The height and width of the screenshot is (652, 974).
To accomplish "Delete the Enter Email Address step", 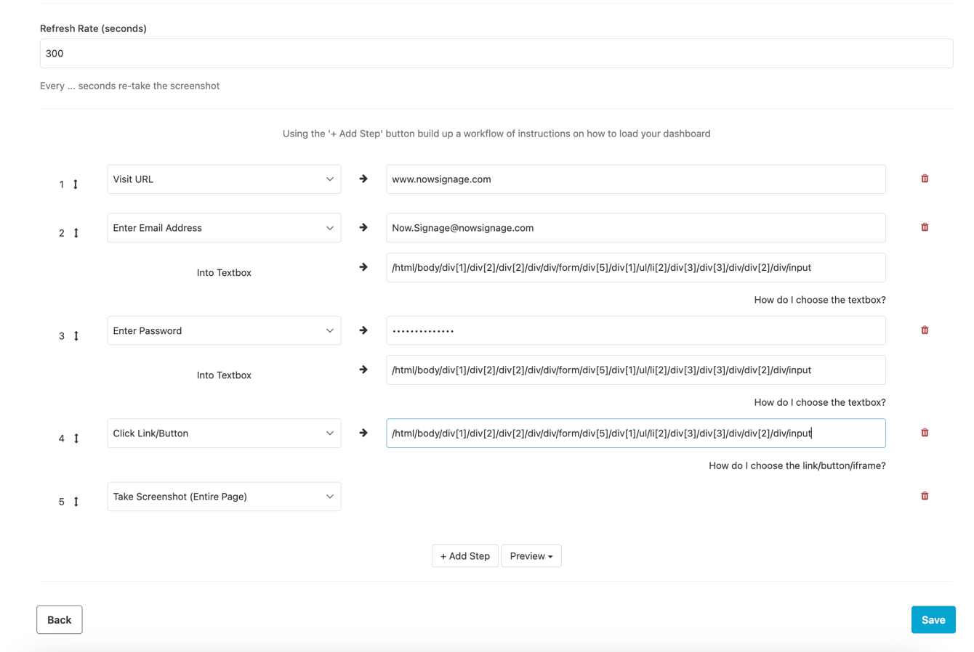I will (x=924, y=227).
